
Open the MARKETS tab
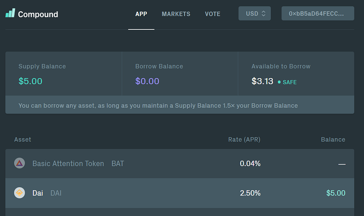(176, 14)
